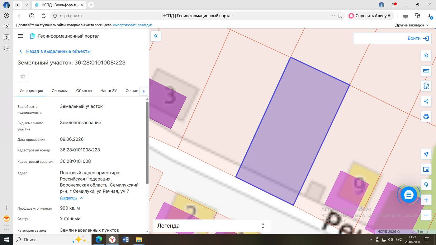
Task: Open a new browser tab
Action: [91, 5]
